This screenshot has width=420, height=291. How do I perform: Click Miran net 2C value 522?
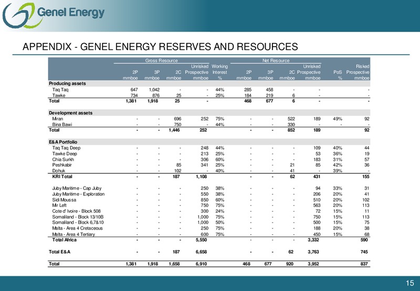click(291, 119)
